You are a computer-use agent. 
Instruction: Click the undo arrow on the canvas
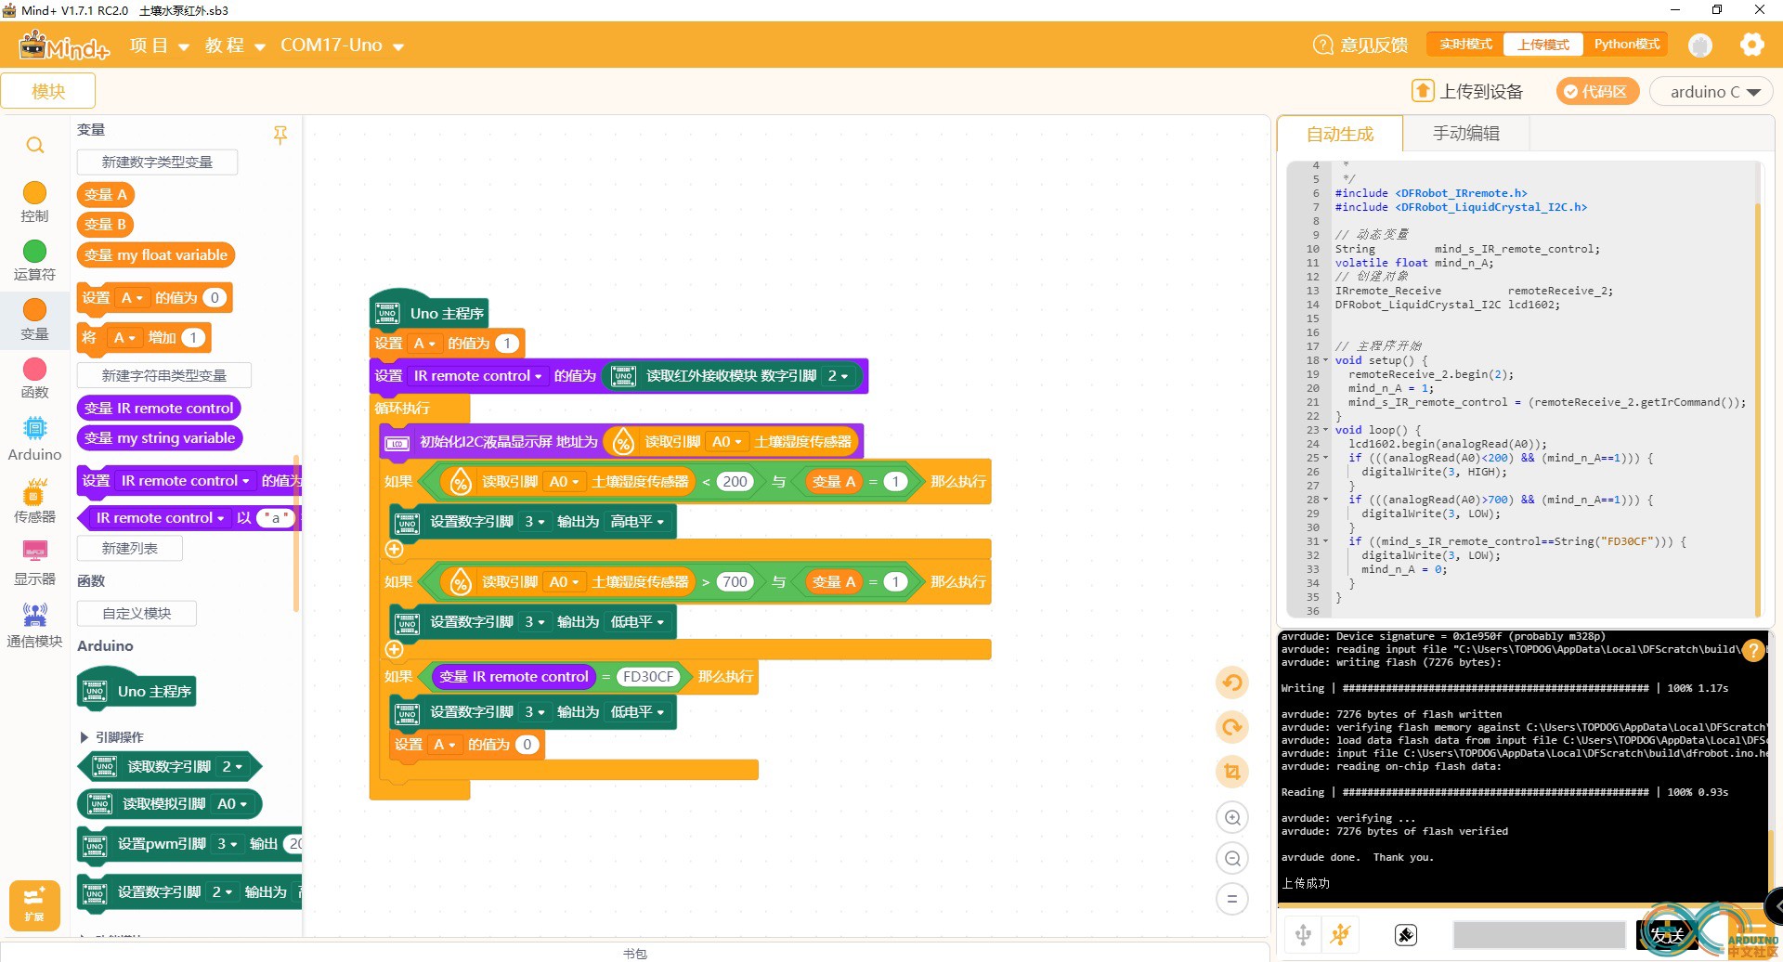tap(1232, 683)
